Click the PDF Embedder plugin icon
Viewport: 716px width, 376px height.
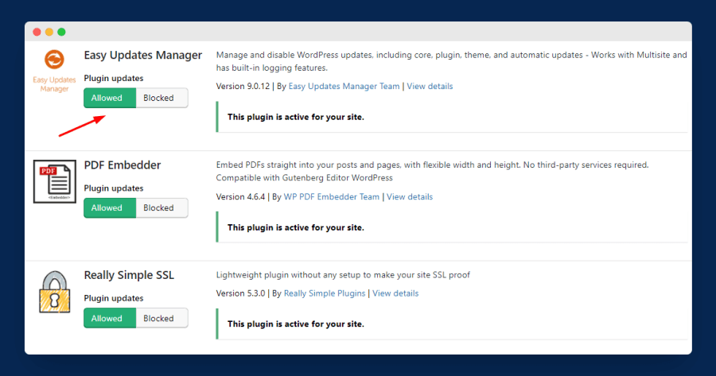(x=54, y=181)
